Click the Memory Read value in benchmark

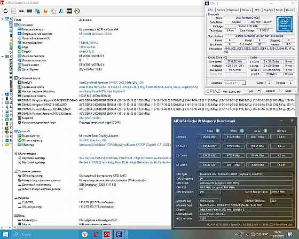pyautogui.click(x=209, y=137)
